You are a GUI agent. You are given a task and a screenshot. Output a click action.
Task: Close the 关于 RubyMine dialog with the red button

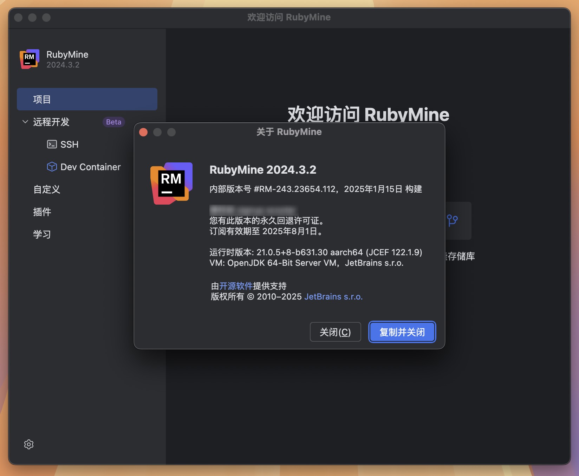(143, 132)
